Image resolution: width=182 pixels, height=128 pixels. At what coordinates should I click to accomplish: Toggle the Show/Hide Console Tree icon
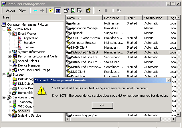pos(58,11)
